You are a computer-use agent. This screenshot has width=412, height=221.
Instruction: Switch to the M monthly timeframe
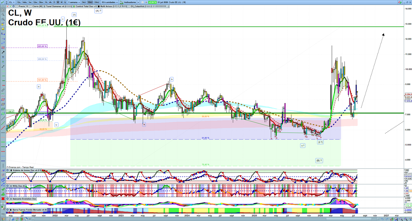tap(62, 2)
